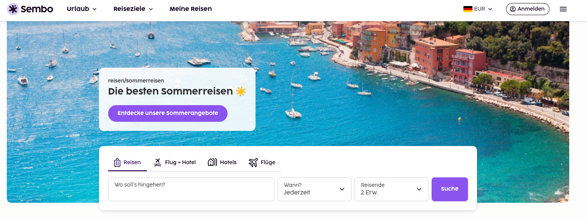Expand the Urlaub dropdown menu

[82, 9]
